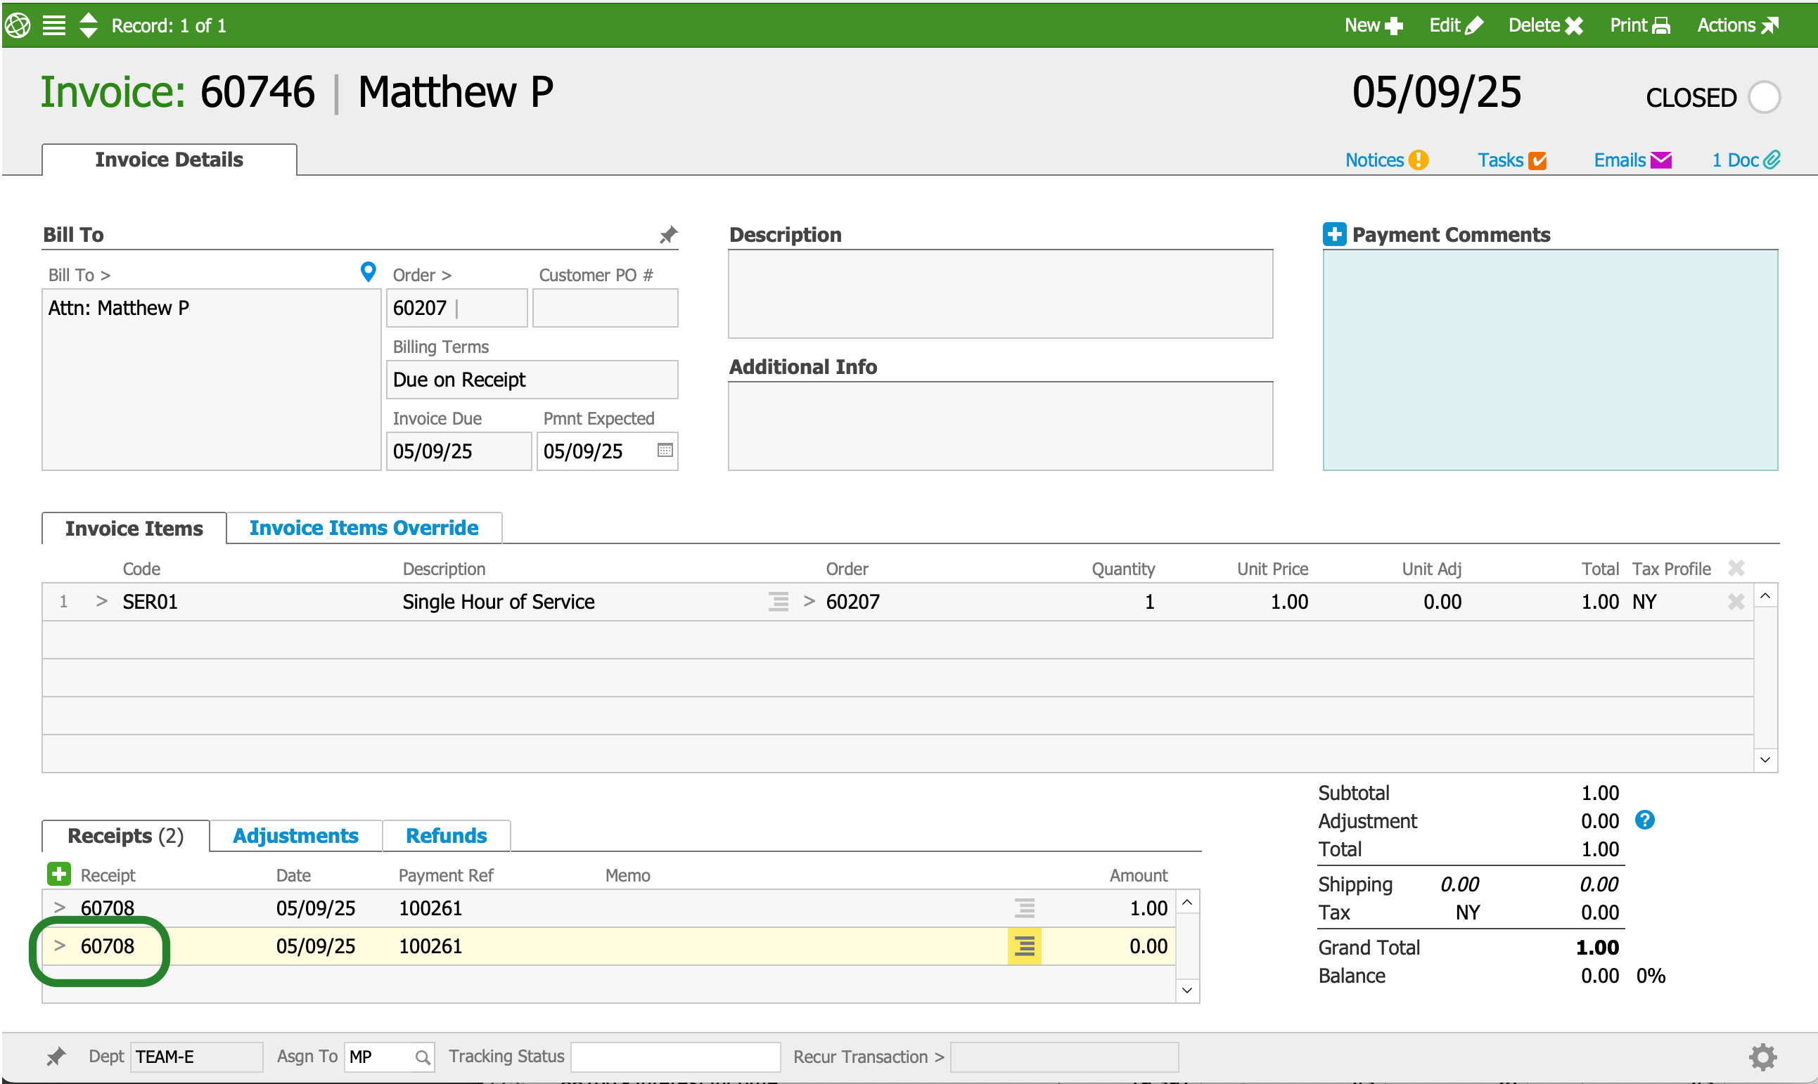The image size is (1818, 1084).
Task: Click the Customer PO # input field
Action: 604,308
